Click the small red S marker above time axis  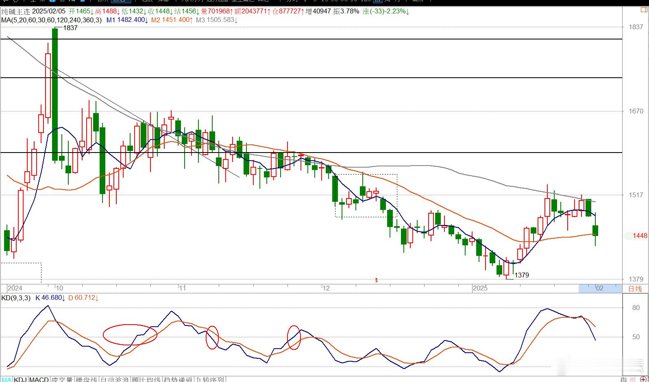click(377, 280)
